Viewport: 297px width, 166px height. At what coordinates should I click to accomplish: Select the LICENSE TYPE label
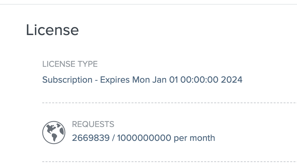pyautogui.click(x=70, y=64)
